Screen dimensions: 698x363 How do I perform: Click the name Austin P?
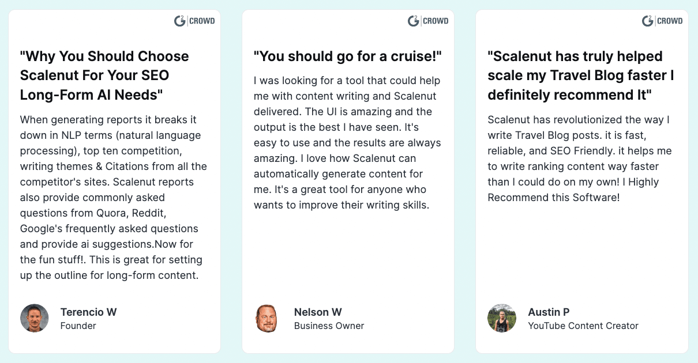[x=549, y=312]
